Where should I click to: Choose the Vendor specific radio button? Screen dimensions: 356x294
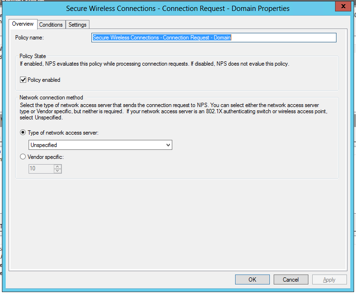click(23, 157)
